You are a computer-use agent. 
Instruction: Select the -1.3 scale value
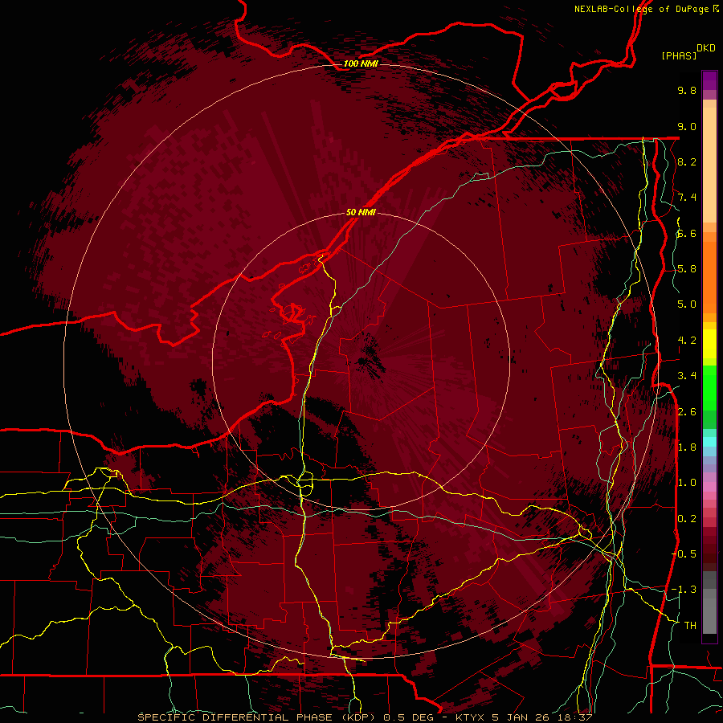(684, 590)
